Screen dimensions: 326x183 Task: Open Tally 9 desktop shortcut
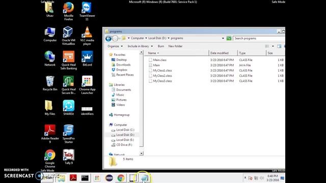coord(68,157)
